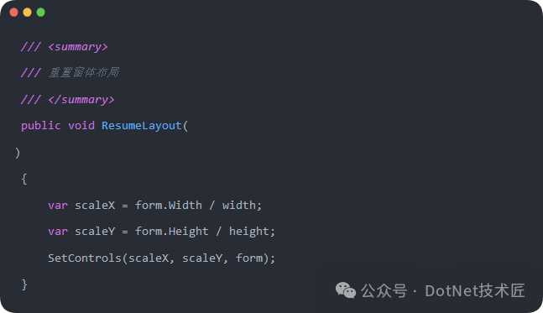Click the yellow minimize window dot
This screenshot has height=313, width=543.
[x=28, y=13]
